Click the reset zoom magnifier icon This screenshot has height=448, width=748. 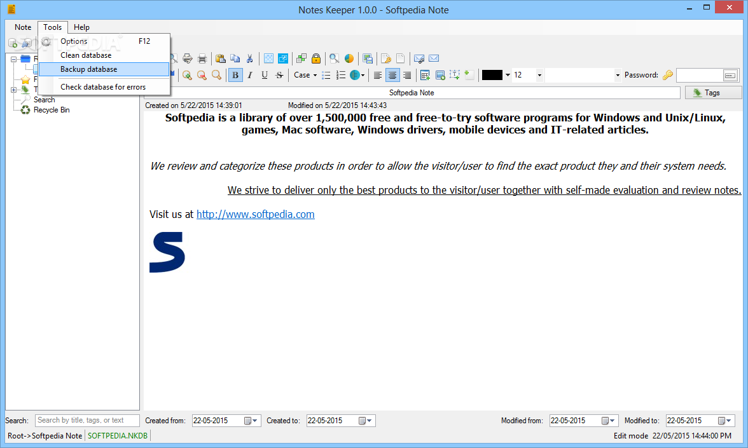click(216, 75)
